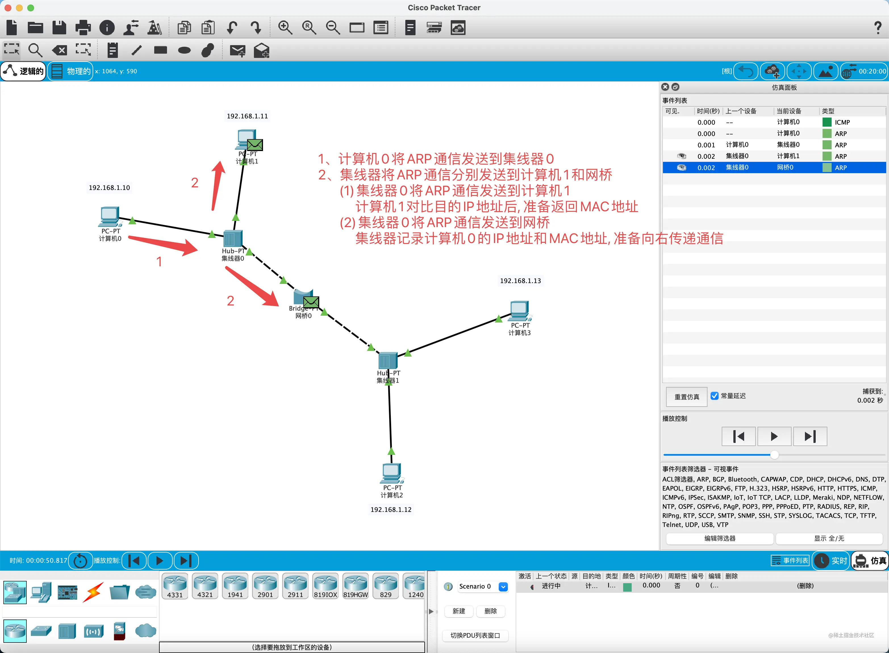The image size is (889, 653).
Task: Click (删除) in the PDU list row
Action: [805, 586]
